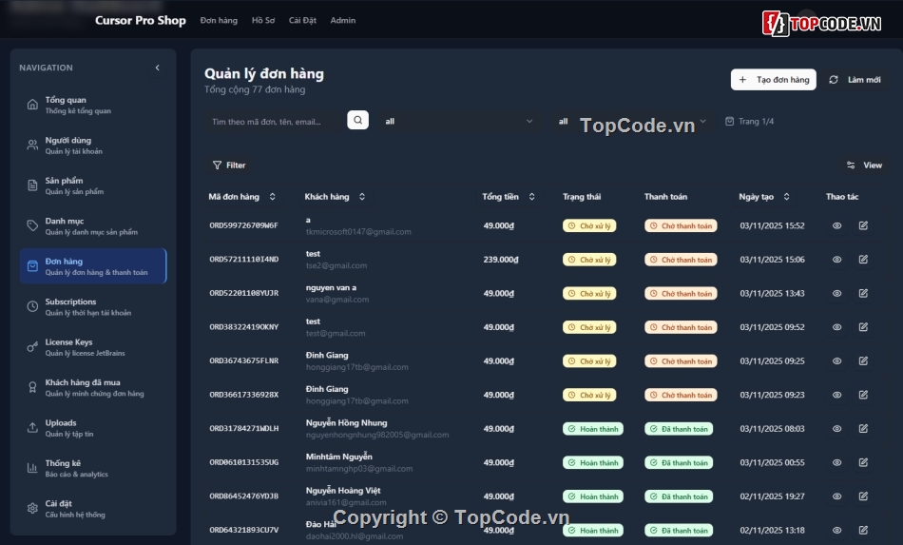The height and width of the screenshot is (545, 903).
Task: Click Đã thanh toán badge for Minhtâm Nguyễn
Action: click(x=679, y=462)
